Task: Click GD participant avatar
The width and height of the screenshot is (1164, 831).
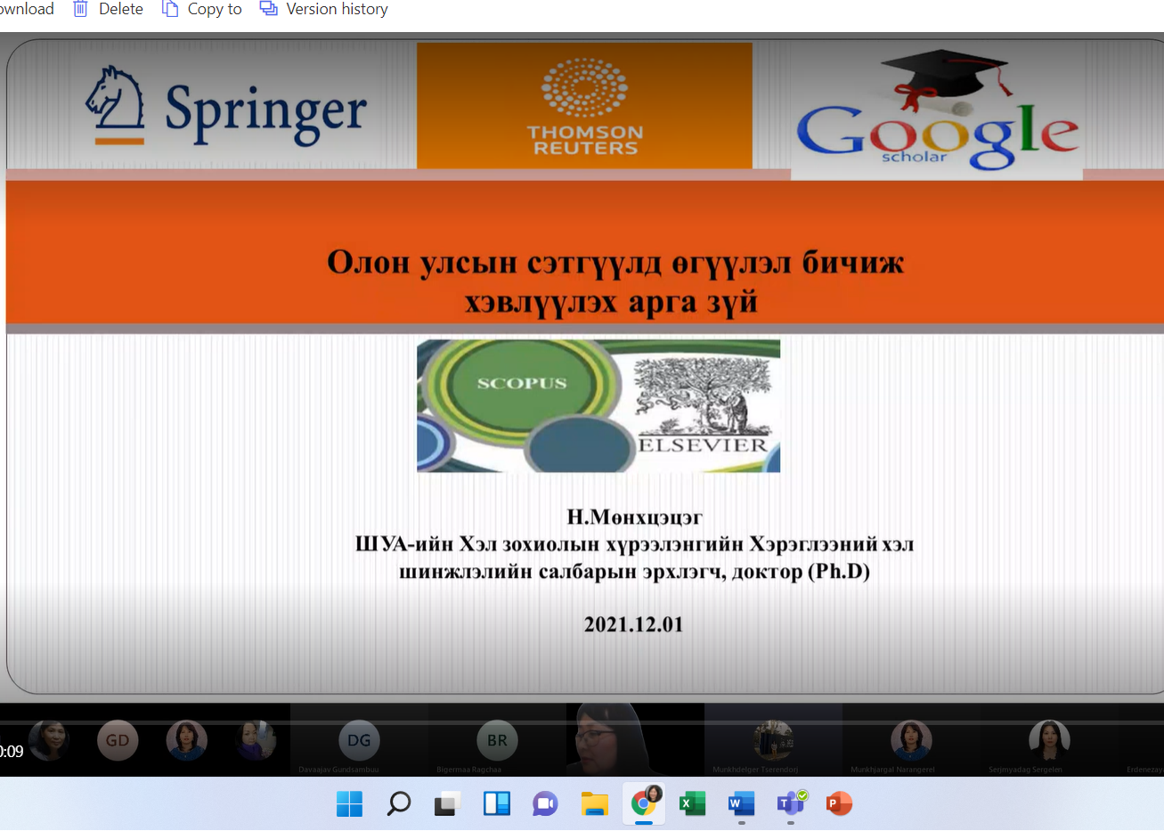Action: point(118,740)
